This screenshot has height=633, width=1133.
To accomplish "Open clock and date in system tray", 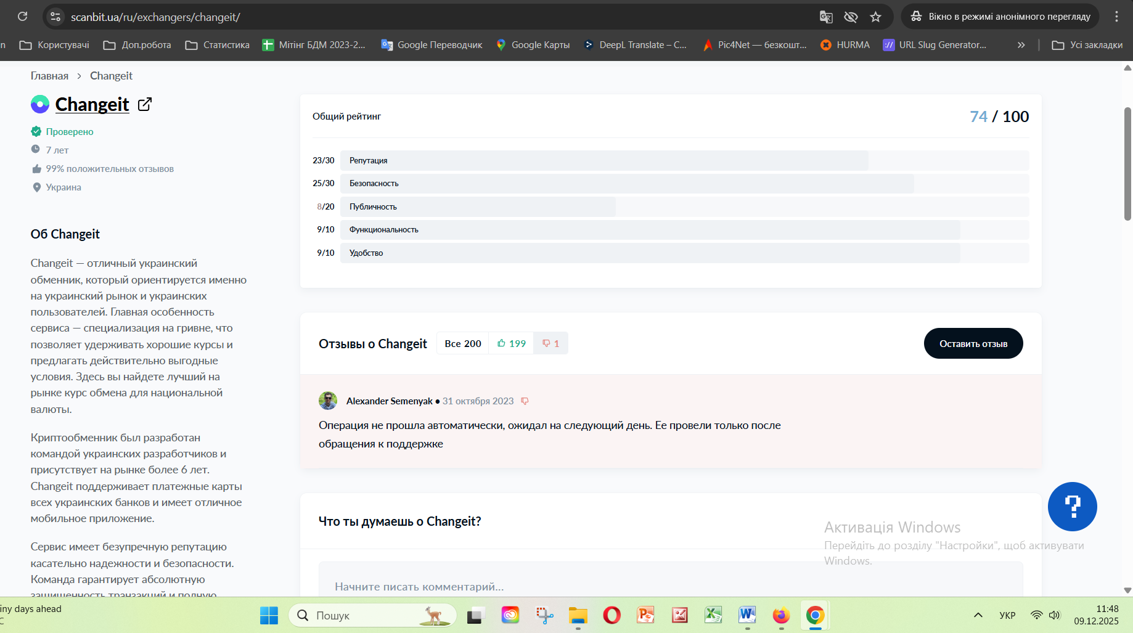I will point(1097,615).
